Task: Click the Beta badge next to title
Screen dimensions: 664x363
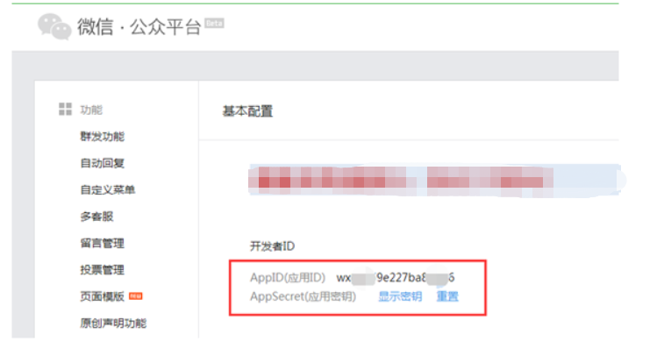Action: 214,23
